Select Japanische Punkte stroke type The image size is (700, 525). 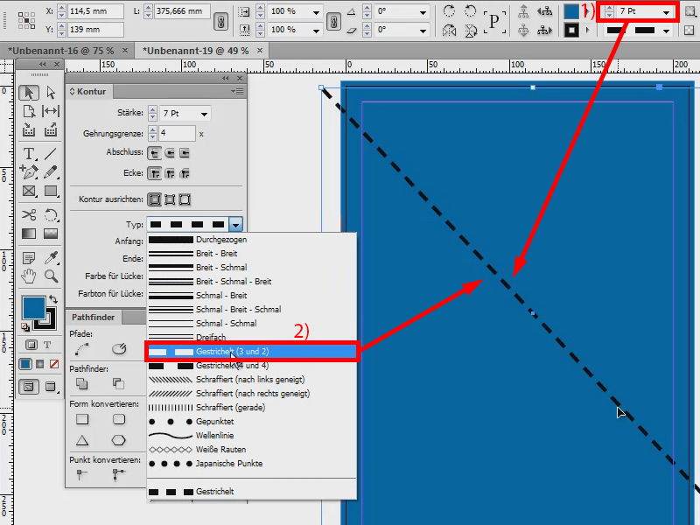coord(252,464)
